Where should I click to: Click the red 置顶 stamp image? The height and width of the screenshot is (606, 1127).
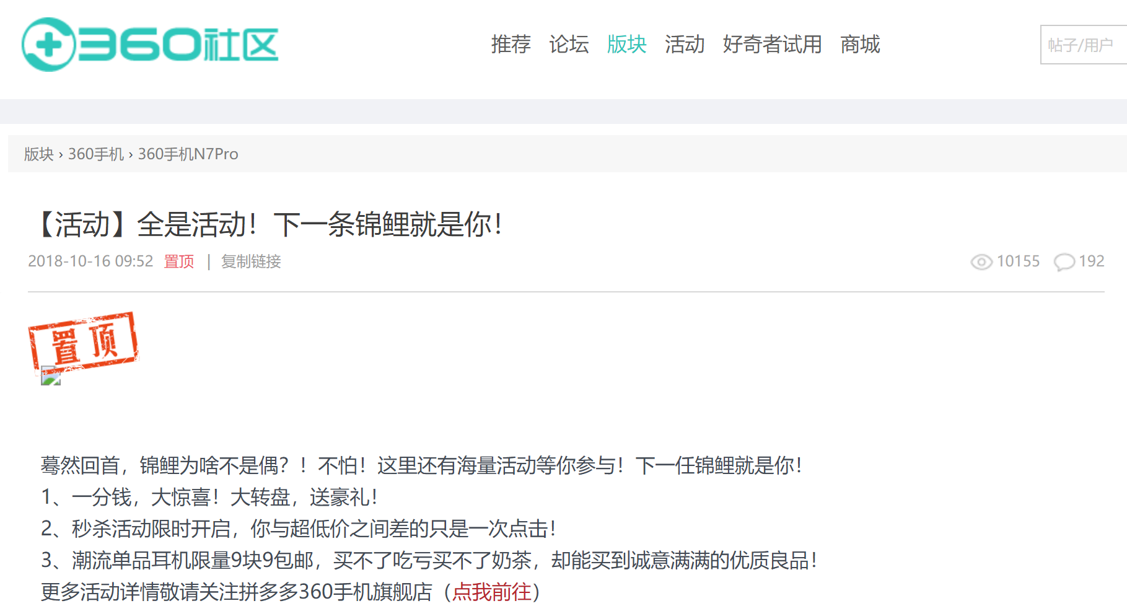83,341
